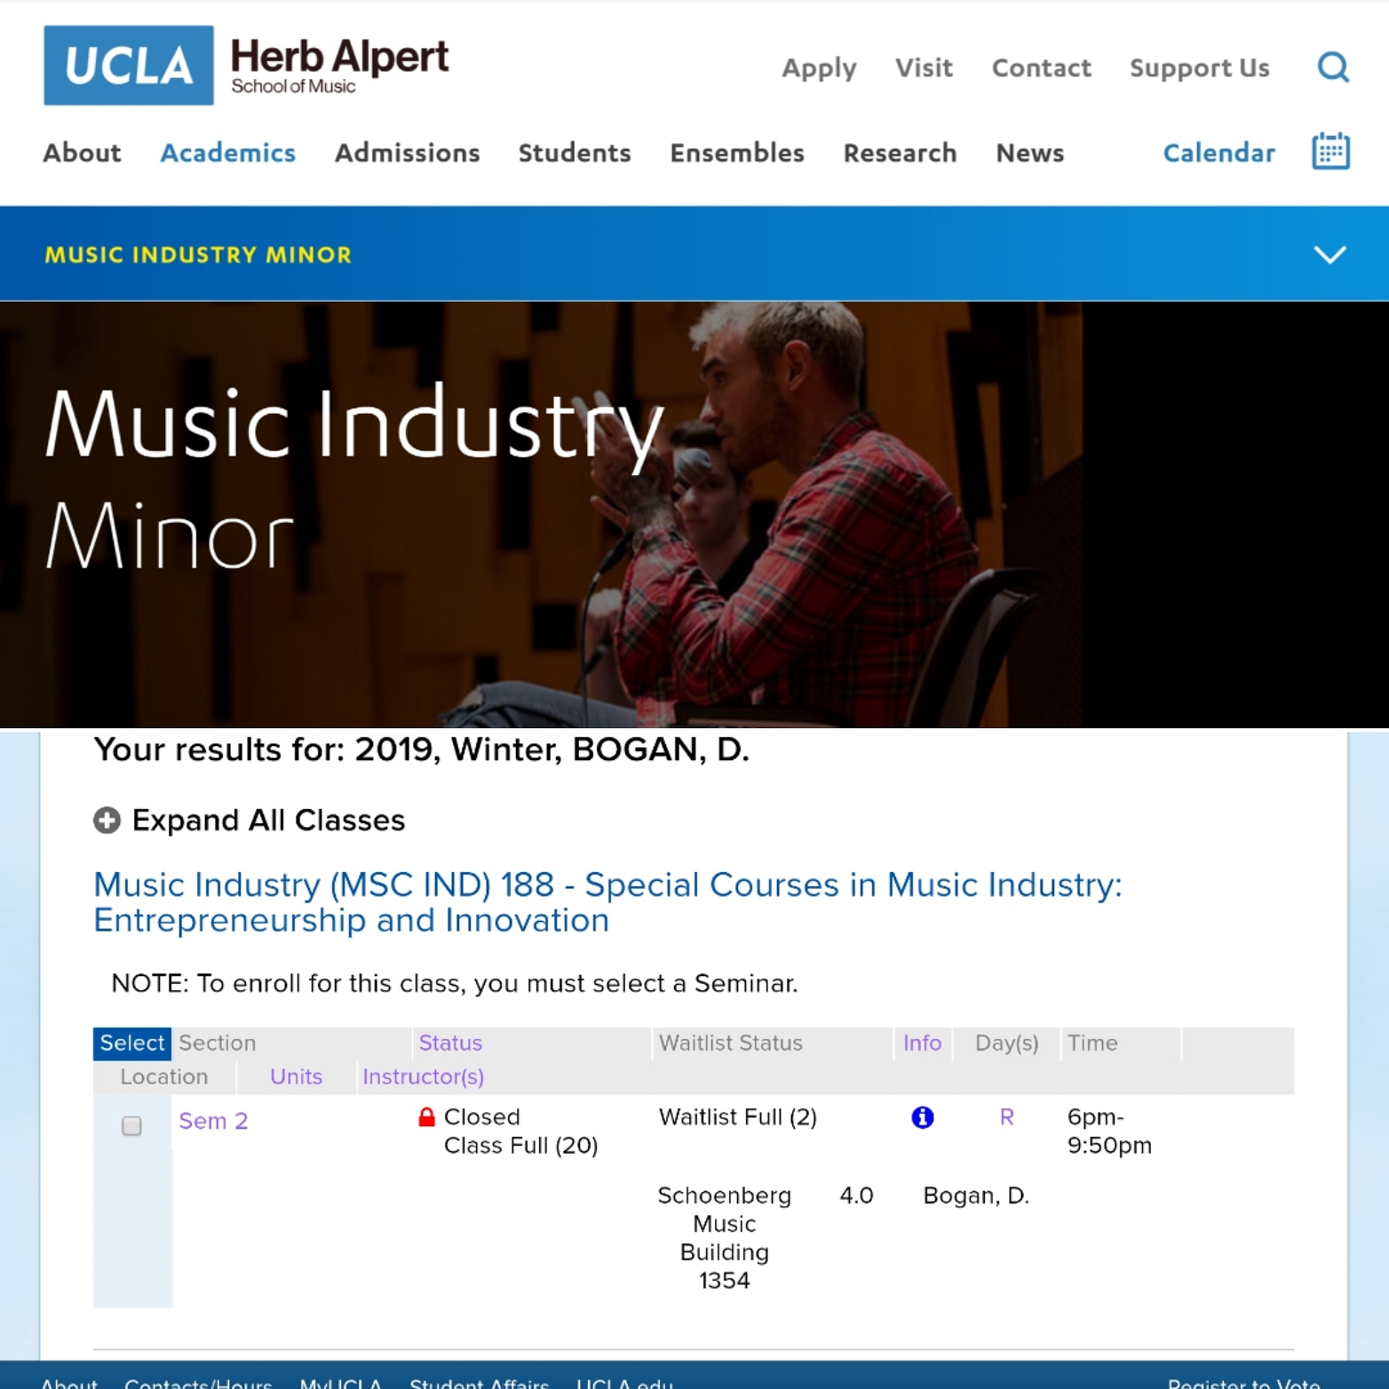This screenshot has height=1389, width=1389.
Task: Click the Units column header
Action: (296, 1076)
